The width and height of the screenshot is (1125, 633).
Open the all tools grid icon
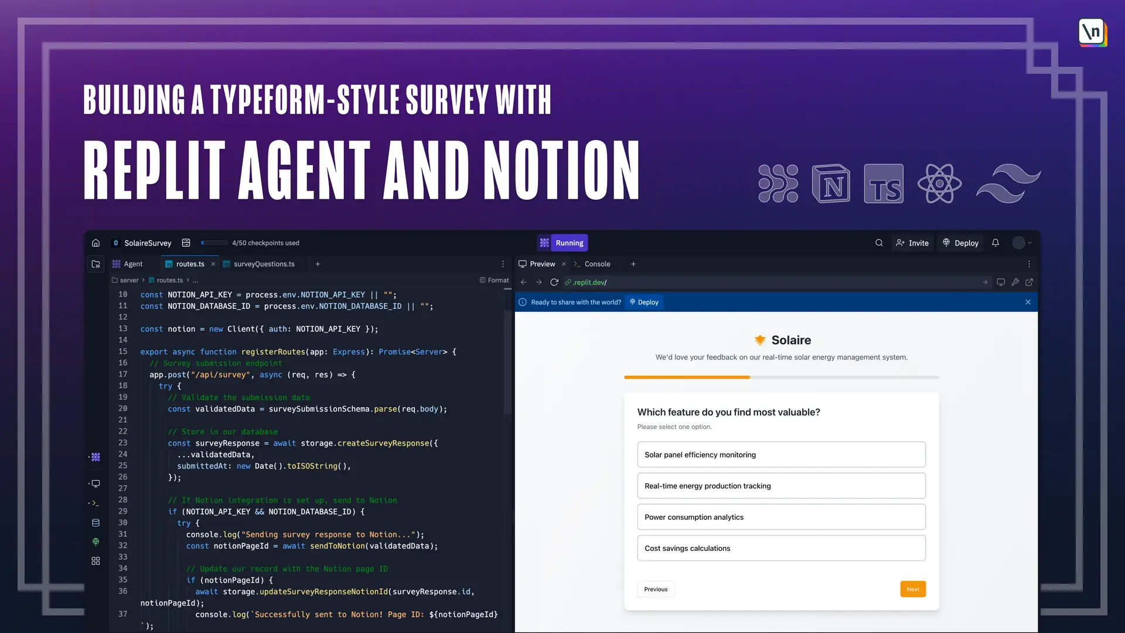96,561
